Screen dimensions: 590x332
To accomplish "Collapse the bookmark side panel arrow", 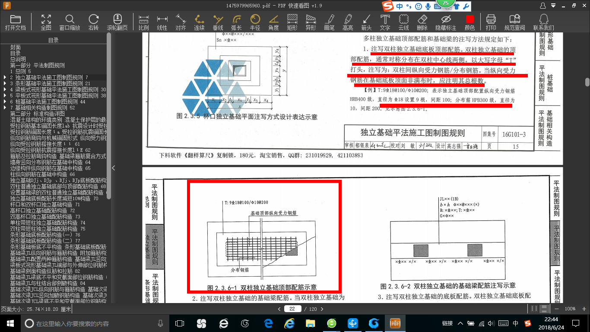I will point(114,168).
